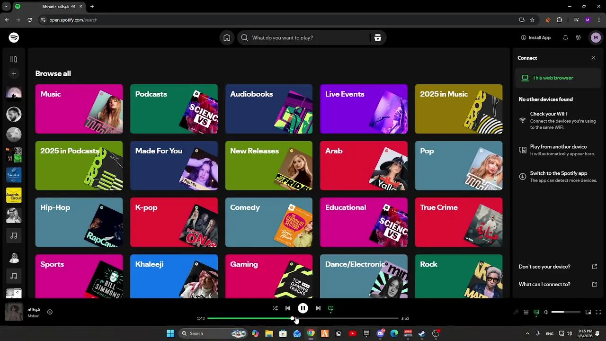Mute Spotify with the speaker icon
This screenshot has height=341, width=606.
tap(546, 312)
